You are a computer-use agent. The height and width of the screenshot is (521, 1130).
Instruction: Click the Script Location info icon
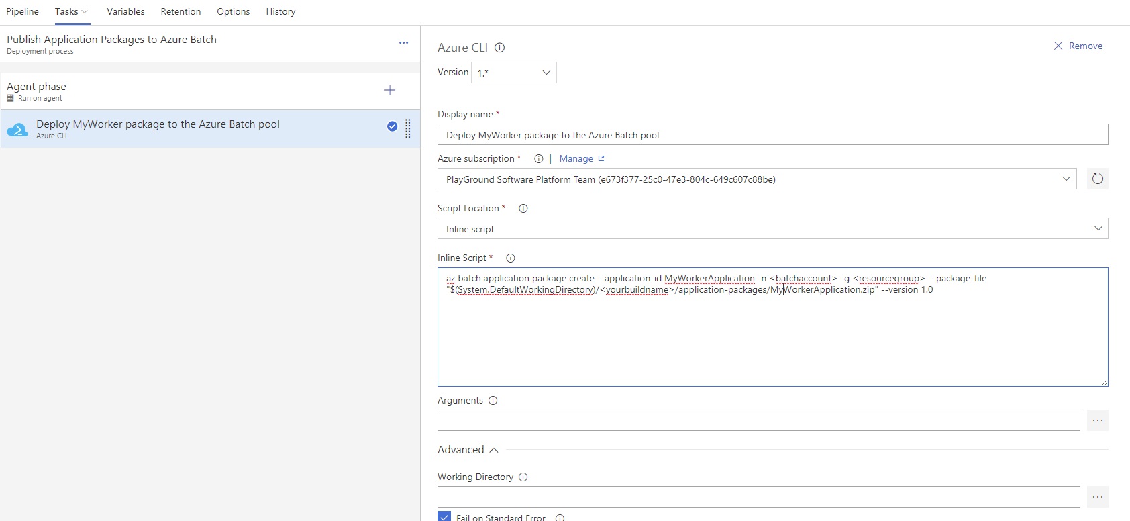(x=523, y=209)
